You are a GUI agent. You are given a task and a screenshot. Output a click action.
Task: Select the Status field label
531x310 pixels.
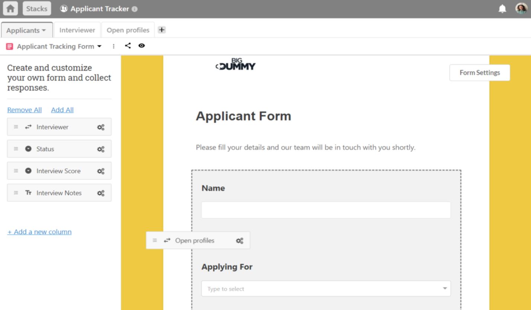[x=45, y=149]
